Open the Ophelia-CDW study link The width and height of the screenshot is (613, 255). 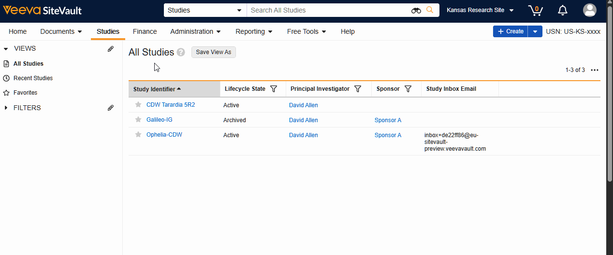164,135
